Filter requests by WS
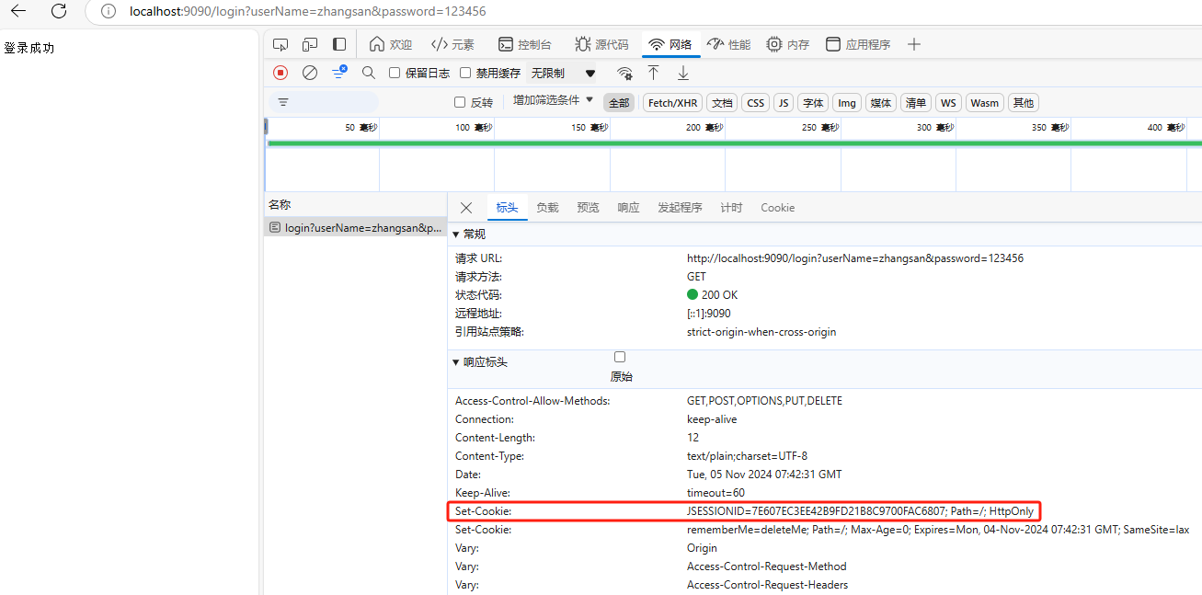 pyautogui.click(x=948, y=103)
